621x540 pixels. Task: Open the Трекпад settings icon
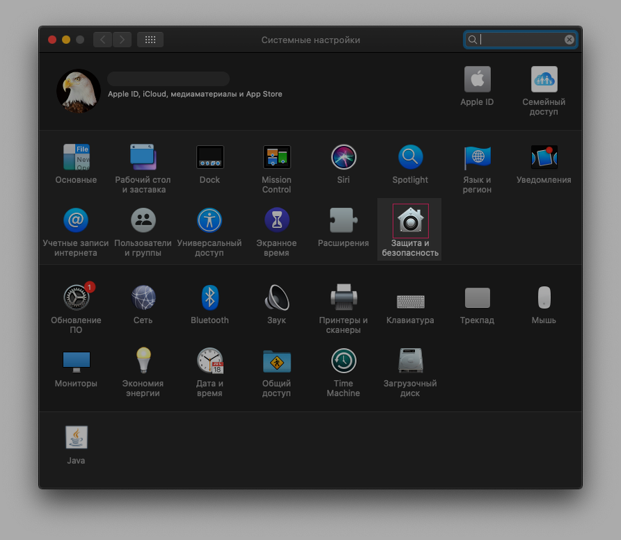click(477, 297)
